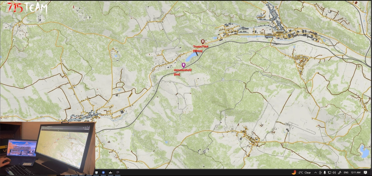372x176 pixels.
Task: Show hidden system tray icons
Action: coord(315,173)
